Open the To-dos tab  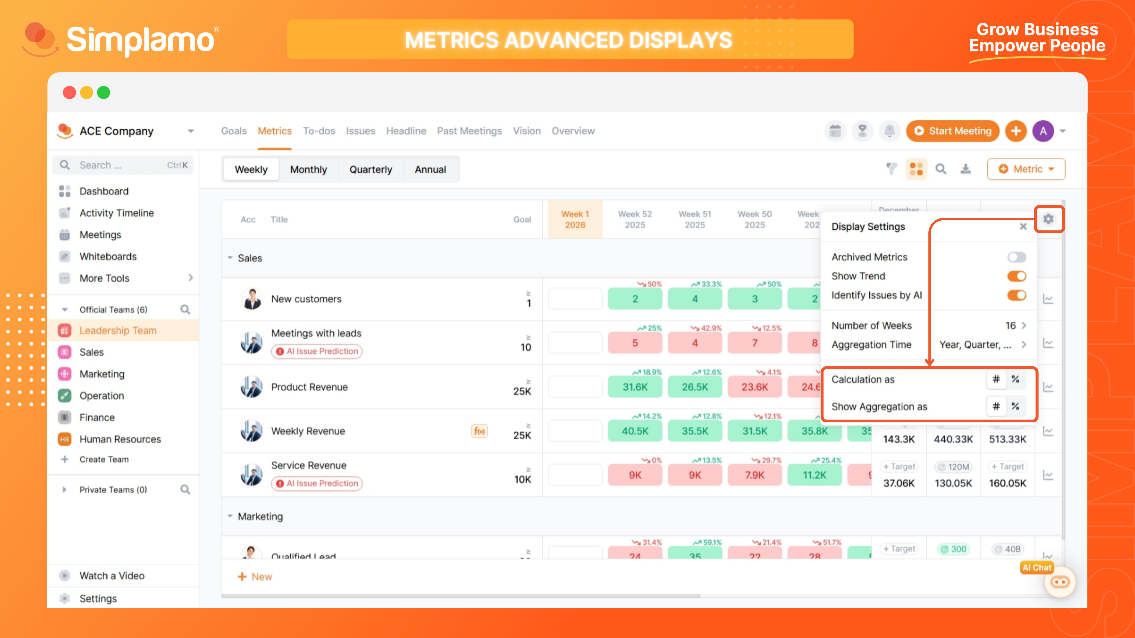(x=319, y=131)
